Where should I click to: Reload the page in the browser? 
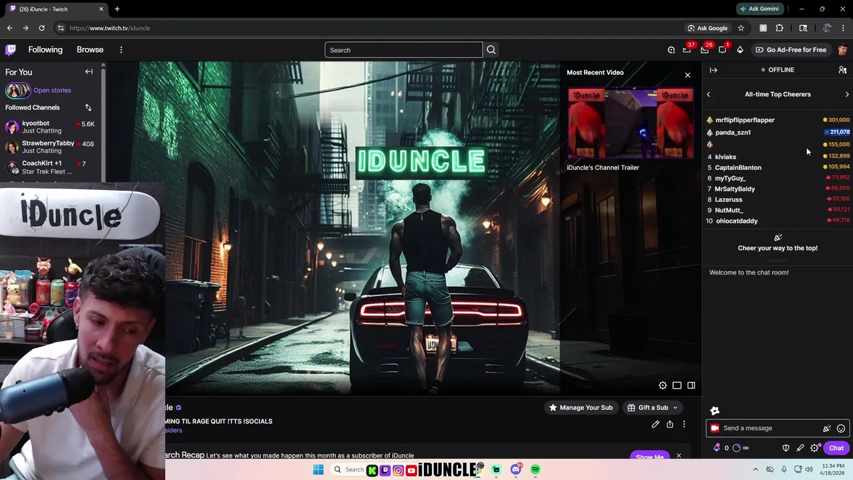pos(41,28)
